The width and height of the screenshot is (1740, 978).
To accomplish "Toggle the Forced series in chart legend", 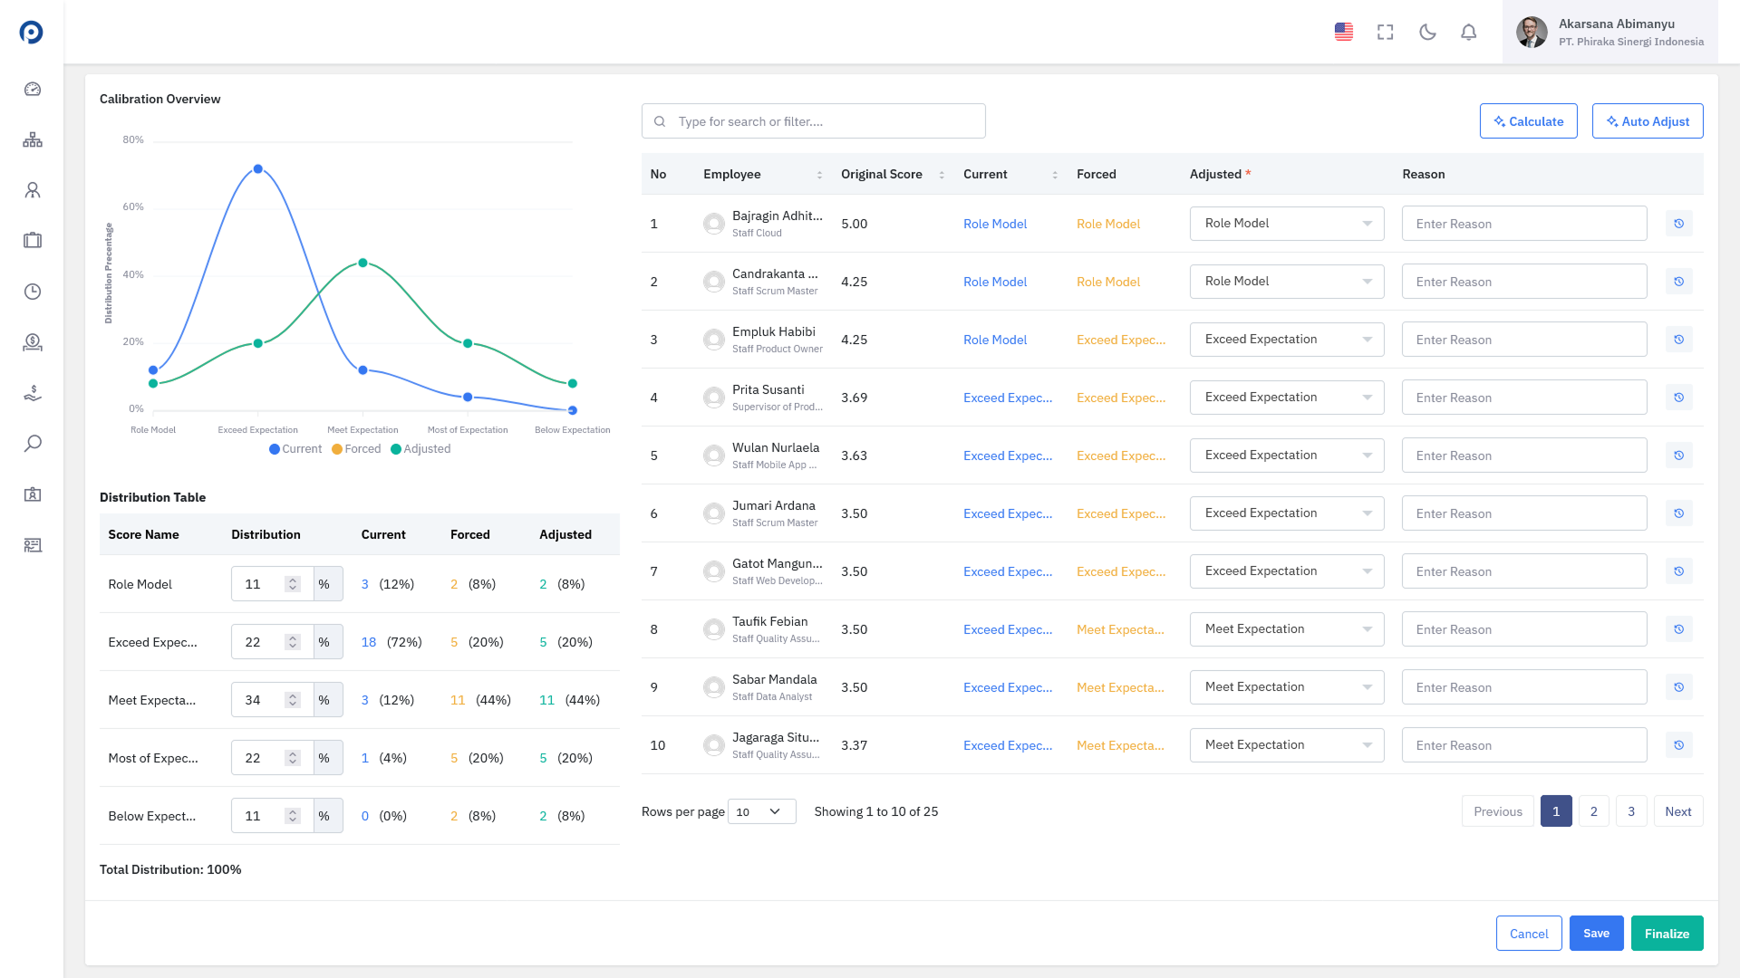I will [356, 449].
